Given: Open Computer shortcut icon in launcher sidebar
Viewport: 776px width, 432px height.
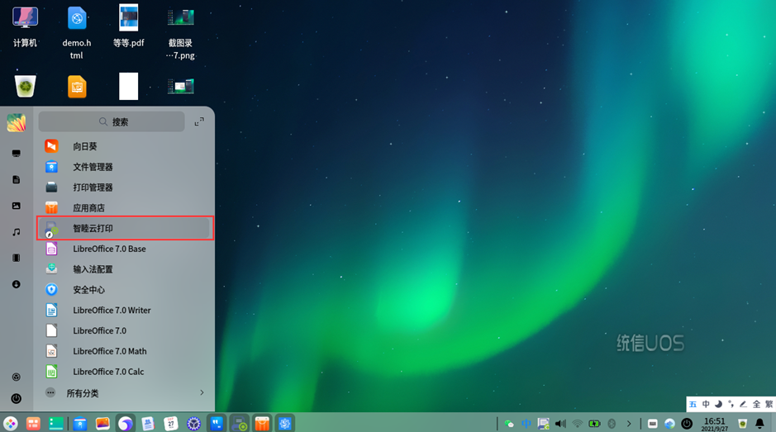Looking at the screenshot, I should point(17,154).
